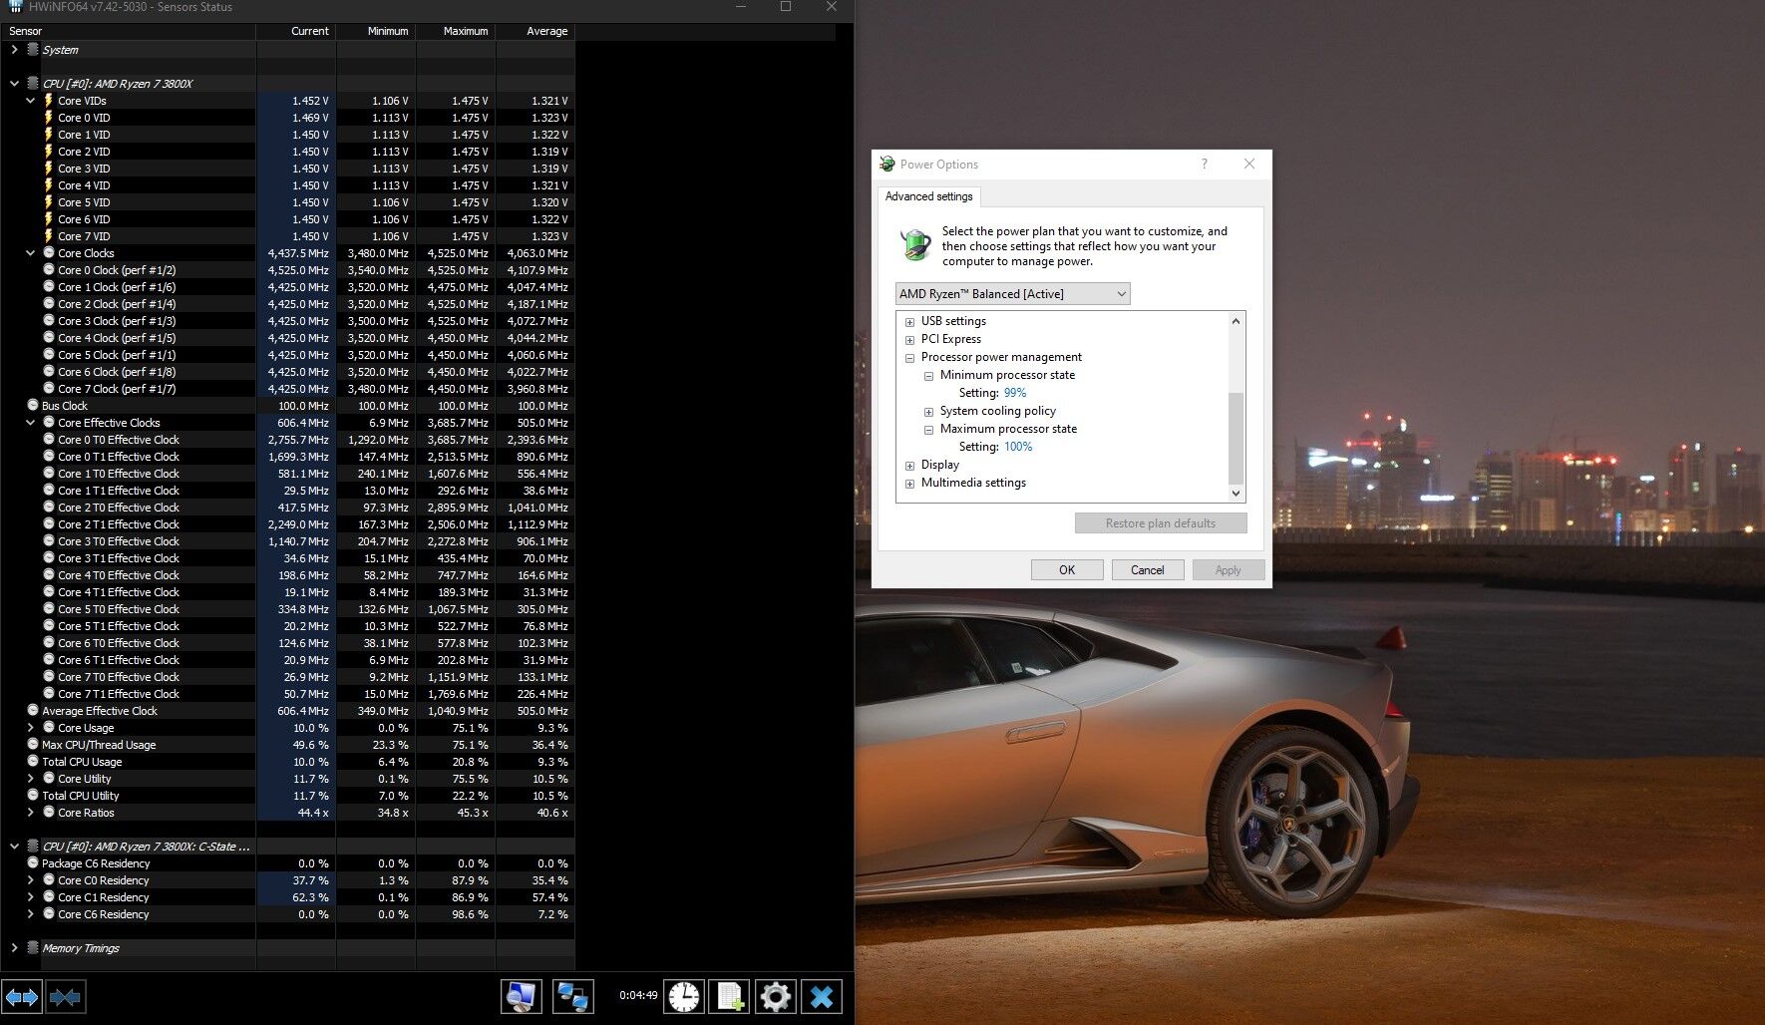Edit the minimum processor state 99% value
1765x1025 pixels.
click(1014, 393)
